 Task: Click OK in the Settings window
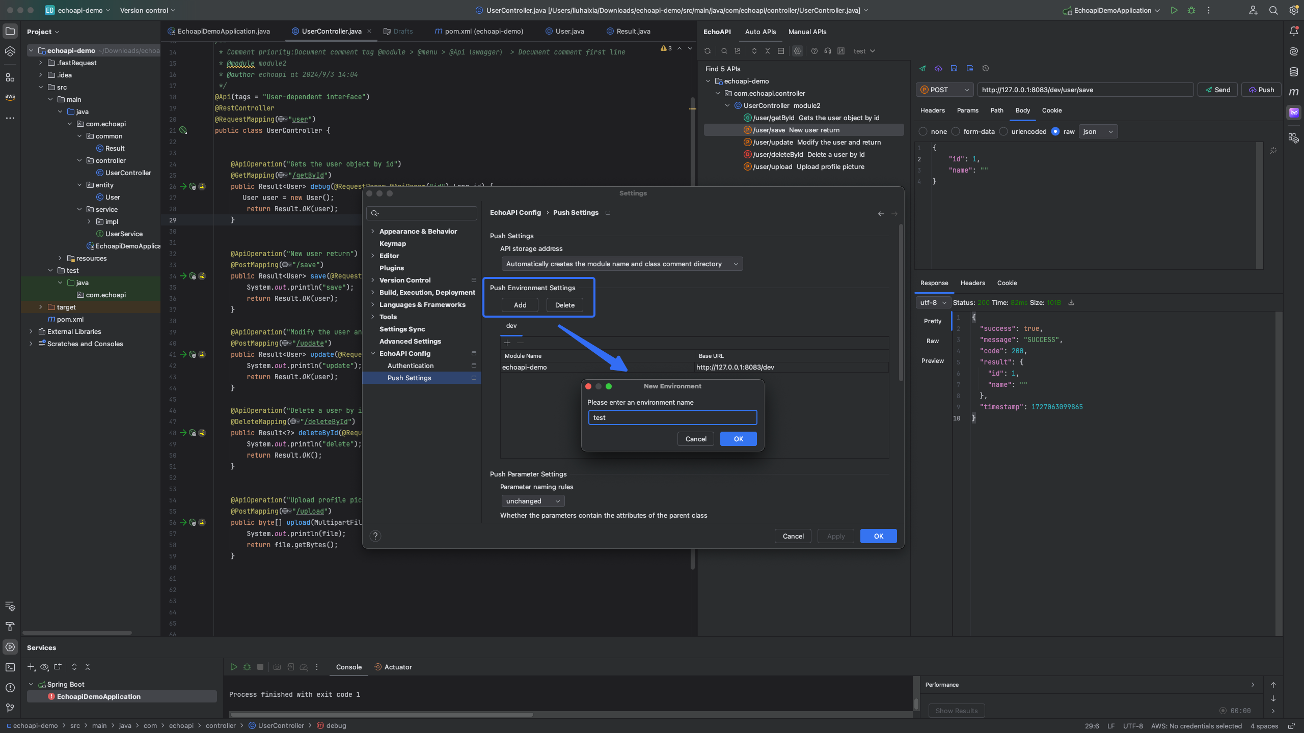click(878, 536)
